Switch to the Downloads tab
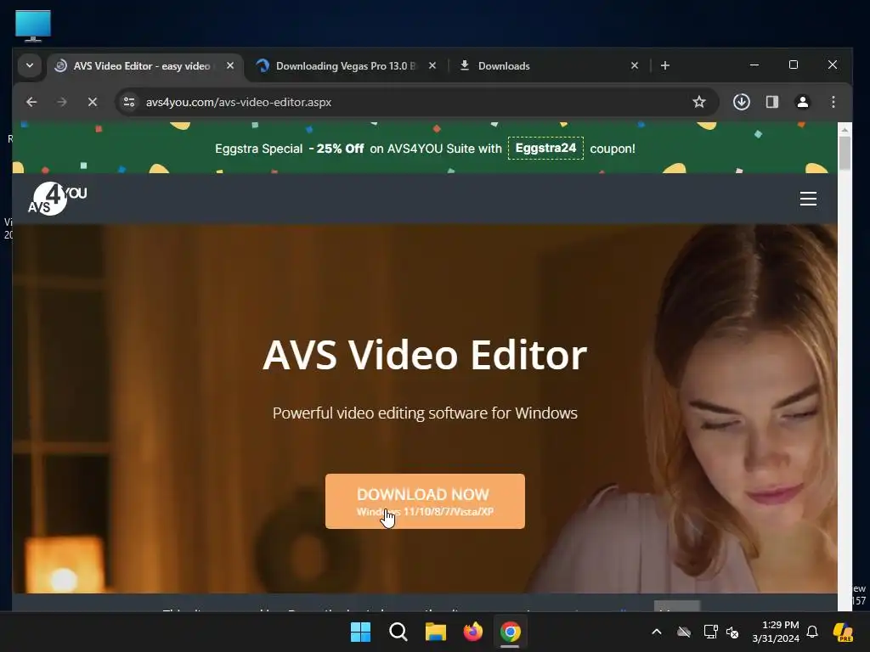 504,66
